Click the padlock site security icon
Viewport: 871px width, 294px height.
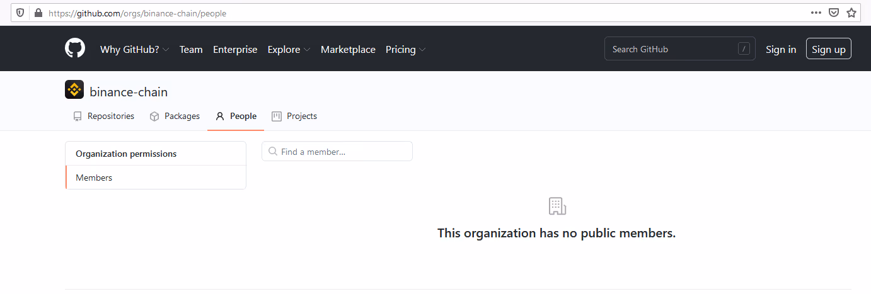coord(38,13)
